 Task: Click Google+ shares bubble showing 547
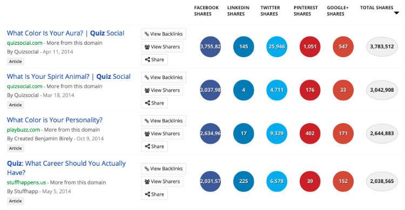[343, 47]
